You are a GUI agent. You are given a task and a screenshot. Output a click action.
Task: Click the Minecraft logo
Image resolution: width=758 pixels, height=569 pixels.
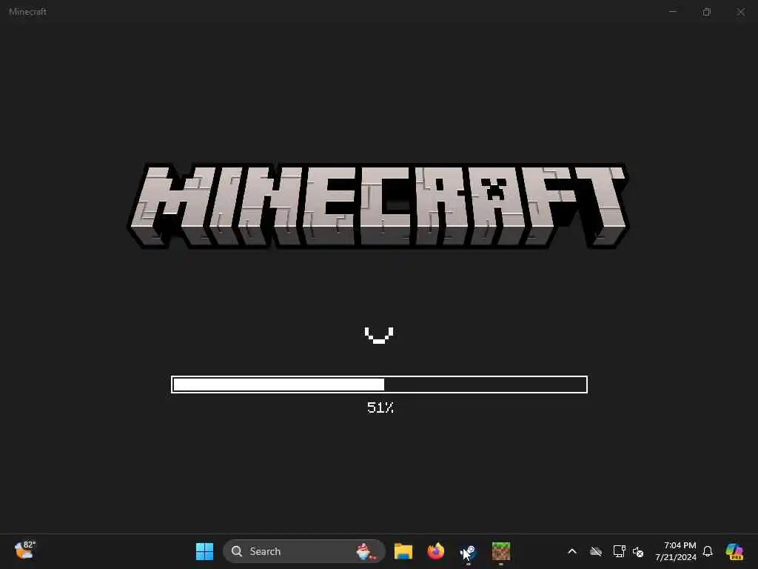click(x=378, y=206)
